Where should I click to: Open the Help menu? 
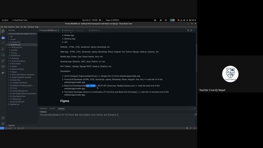[37, 27]
